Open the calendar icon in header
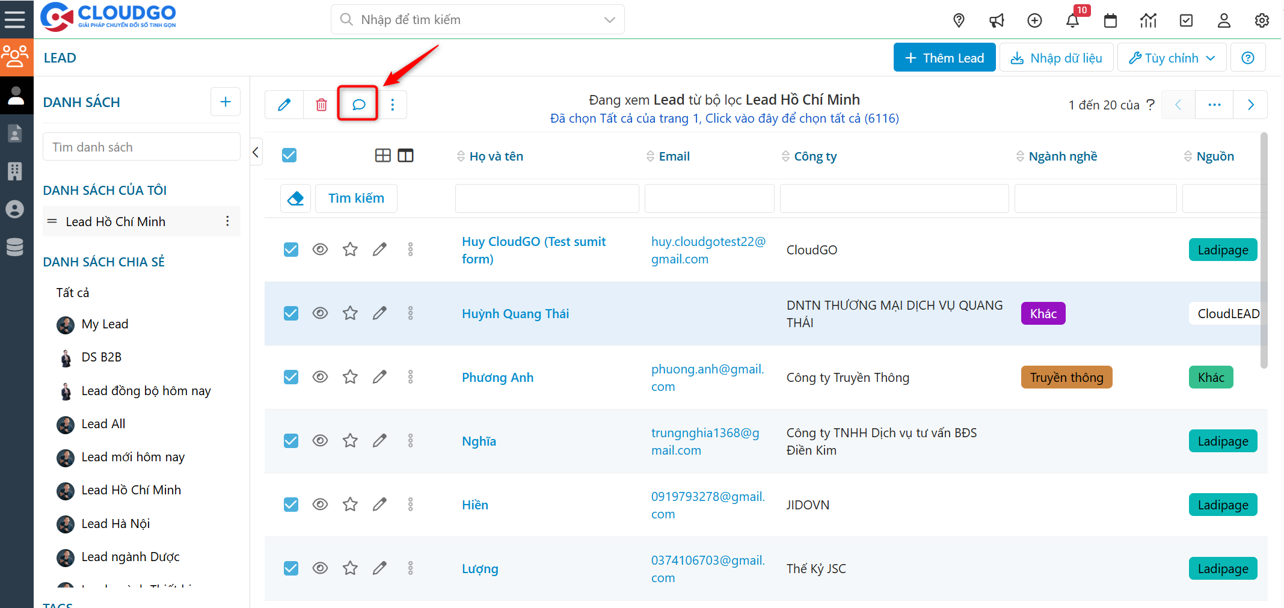 coord(1110,20)
